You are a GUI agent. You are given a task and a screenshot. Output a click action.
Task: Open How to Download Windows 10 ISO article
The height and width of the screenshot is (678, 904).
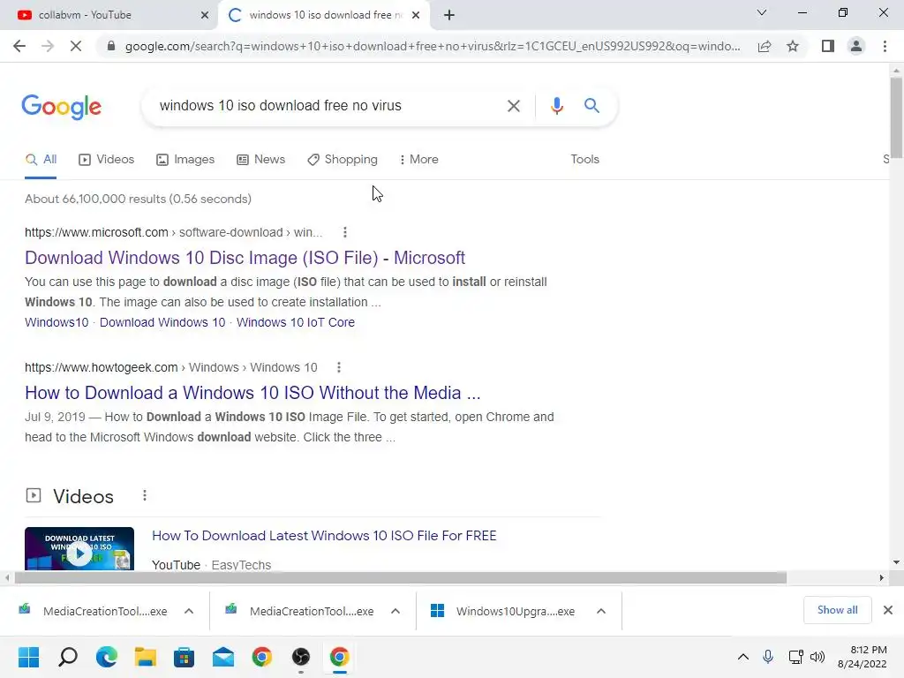[252, 393]
